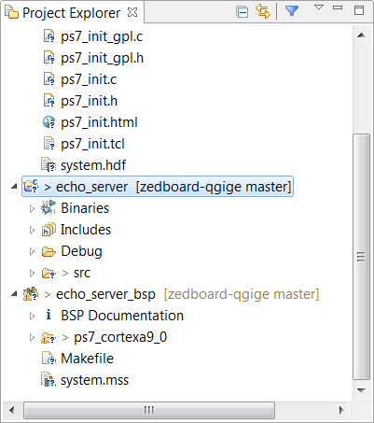Click the horizontal scrollbar thumb
This screenshot has width=374, height=423.
point(149,410)
